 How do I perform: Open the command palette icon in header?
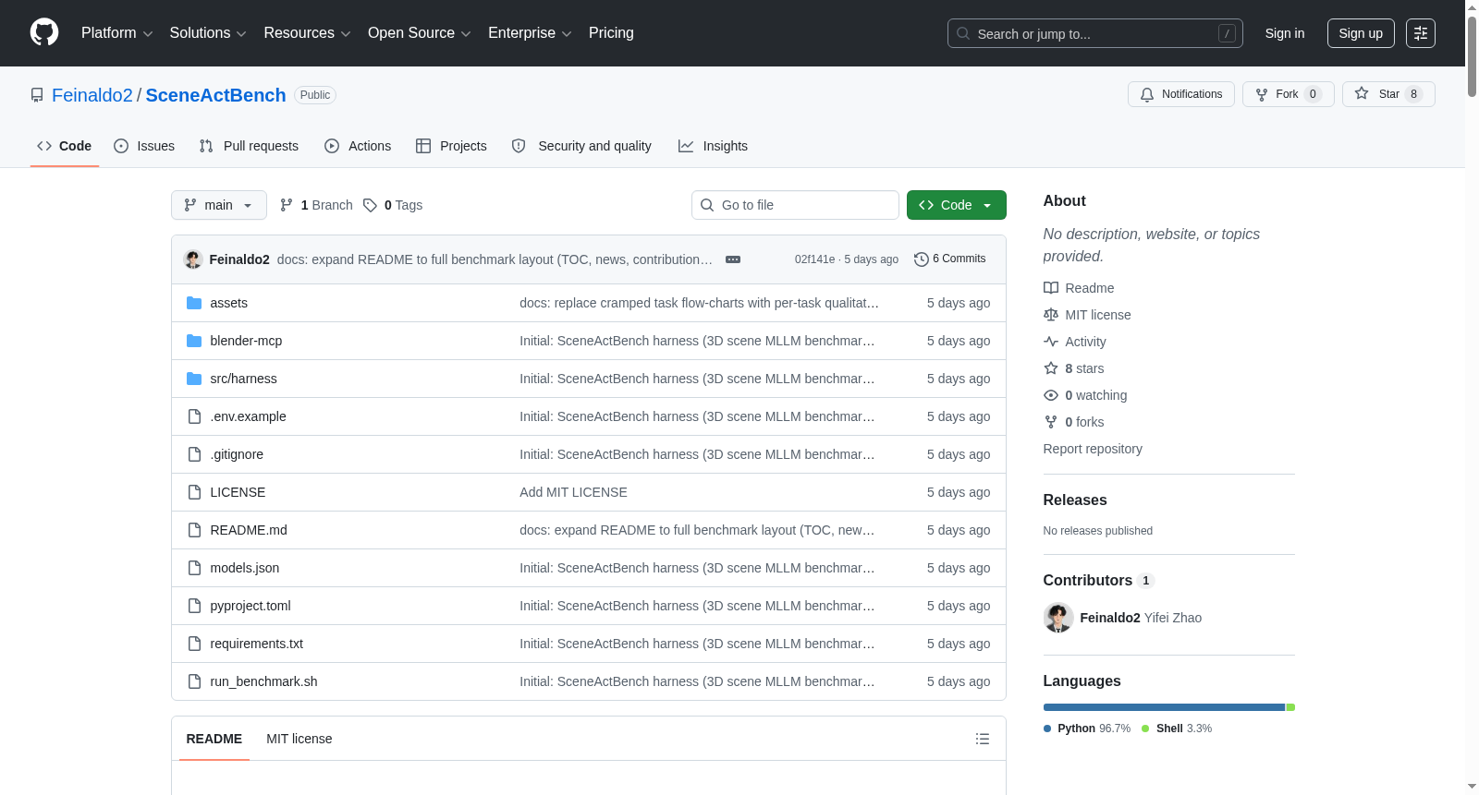point(1420,33)
